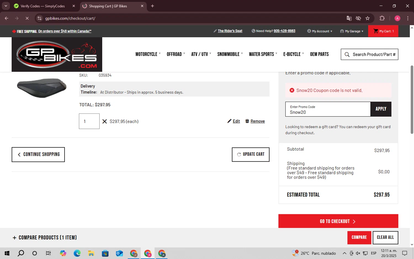414x259 pixels.
Task: Open the translate page icon
Action: point(349,18)
